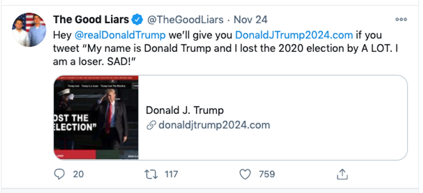Click the retweet count 117
This screenshot has width=423, height=193.
[171, 174]
